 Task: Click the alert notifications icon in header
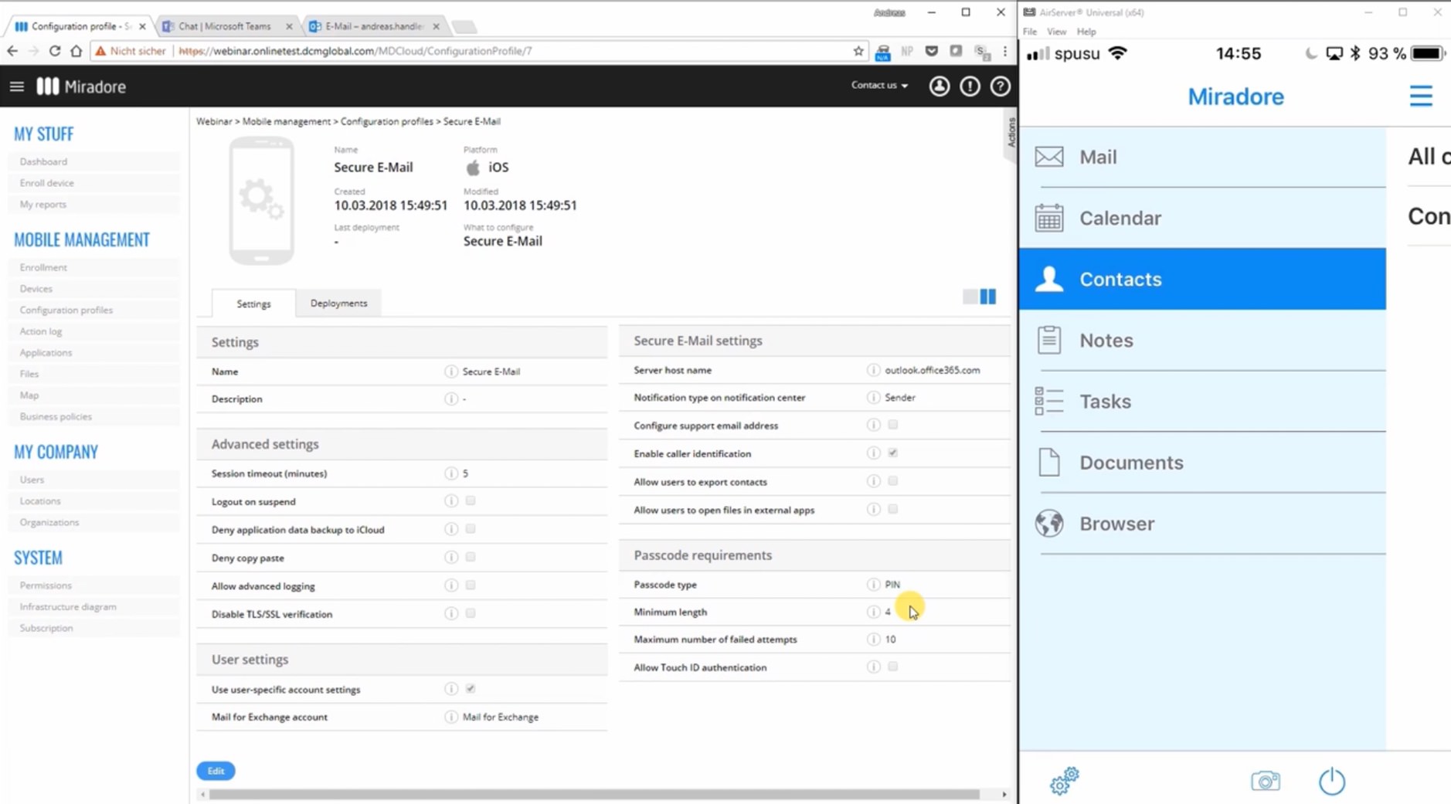coord(970,87)
